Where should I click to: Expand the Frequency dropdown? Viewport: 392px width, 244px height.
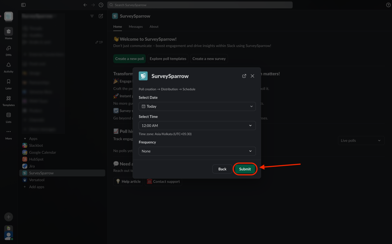pyautogui.click(x=197, y=151)
